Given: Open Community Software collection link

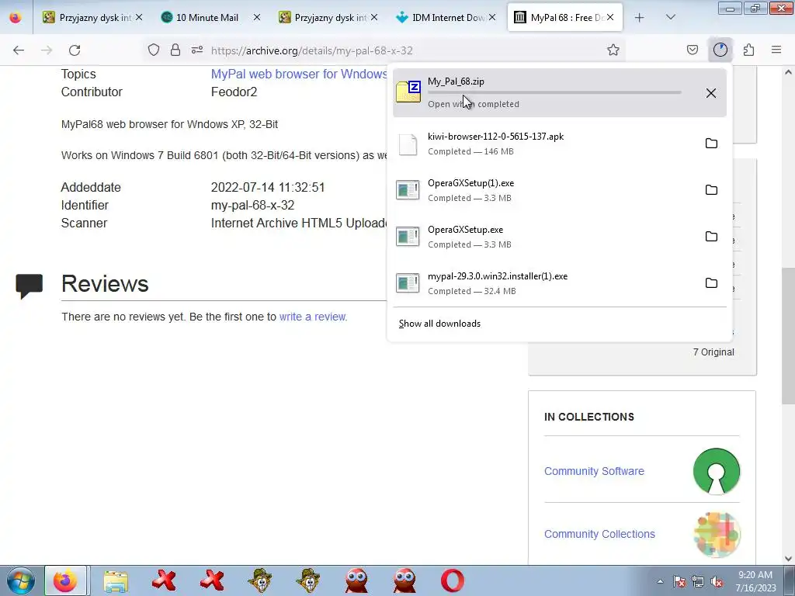Looking at the screenshot, I should 594,471.
